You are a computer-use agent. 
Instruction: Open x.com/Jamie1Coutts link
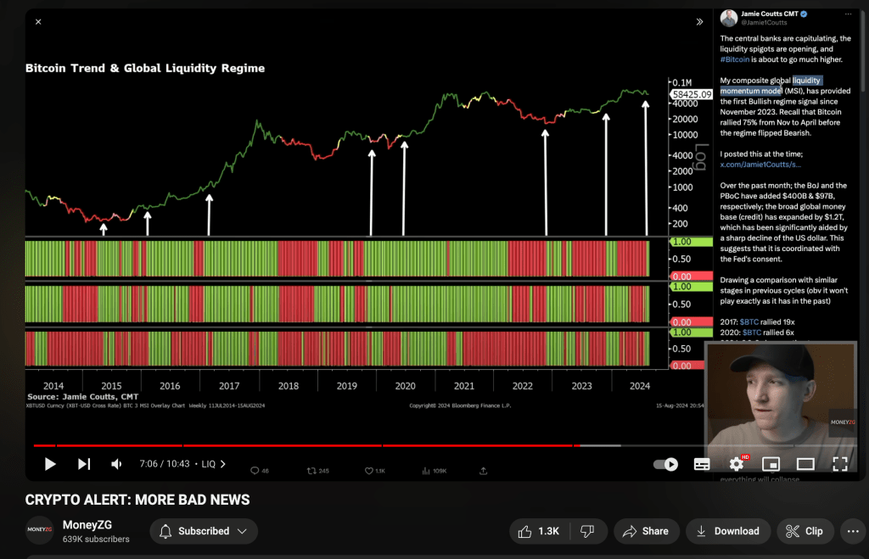[x=760, y=165]
